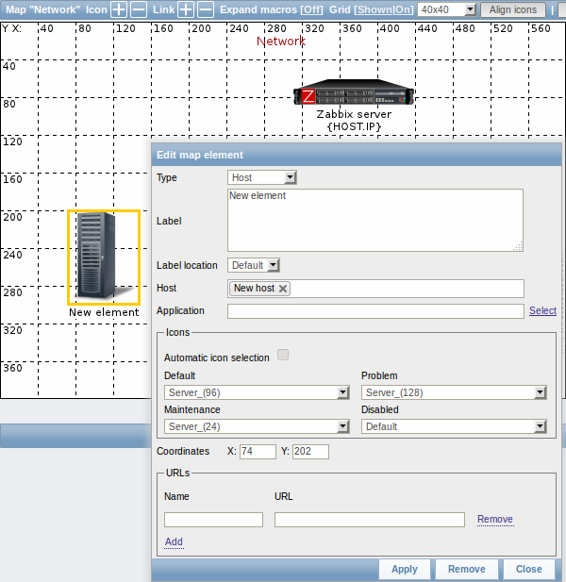The width and height of the screenshot is (566, 582).
Task: Remove link using Link minus button
Action: [x=206, y=9]
